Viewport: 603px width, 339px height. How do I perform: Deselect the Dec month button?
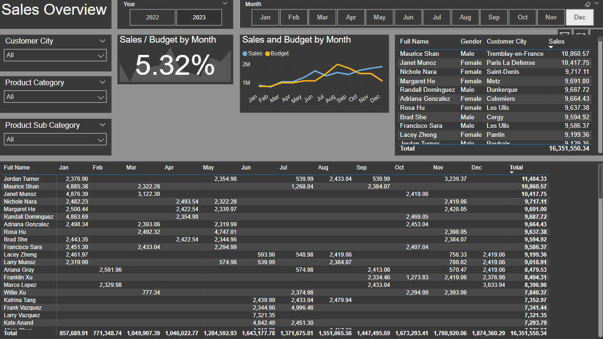point(580,18)
